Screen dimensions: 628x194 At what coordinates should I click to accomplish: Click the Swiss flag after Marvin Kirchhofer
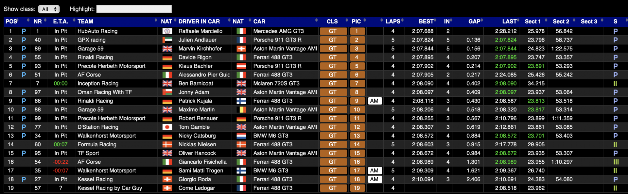coord(241,49)
